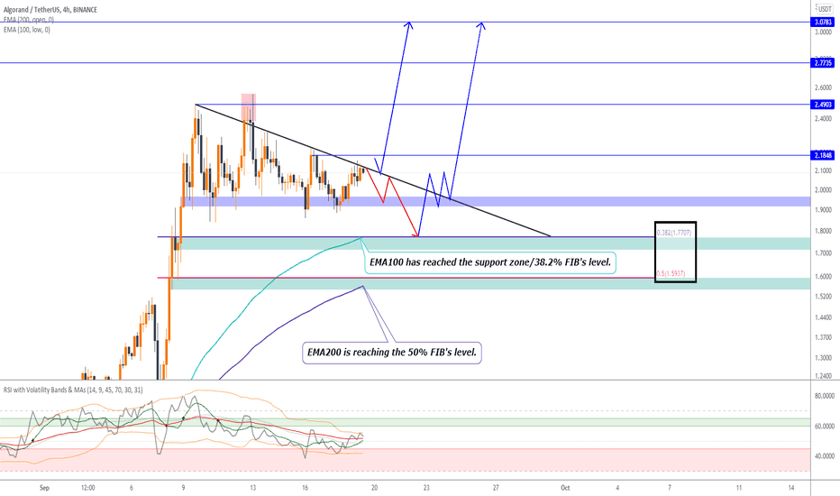Select the 2.4903 horizontal line price tag
Viewport: 840px width, 496px height.
(x=823, y=105)
